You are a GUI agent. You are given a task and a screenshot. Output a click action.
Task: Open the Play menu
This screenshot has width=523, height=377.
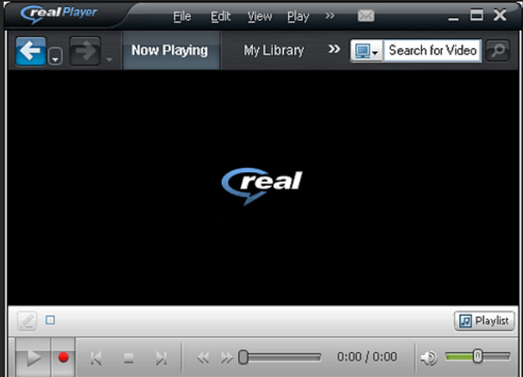click(298, 16)
